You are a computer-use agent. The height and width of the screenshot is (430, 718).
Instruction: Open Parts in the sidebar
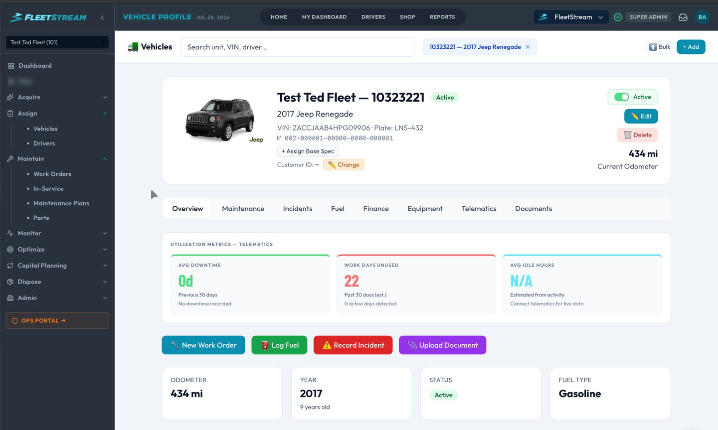click(x=41, y=218)
